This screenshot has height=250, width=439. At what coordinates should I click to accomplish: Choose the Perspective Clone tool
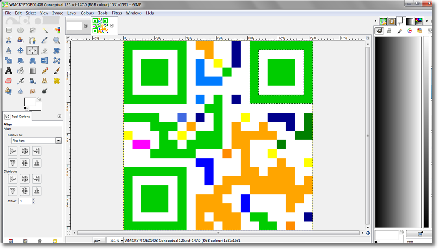pyautogui.click(x=9, y=91)
